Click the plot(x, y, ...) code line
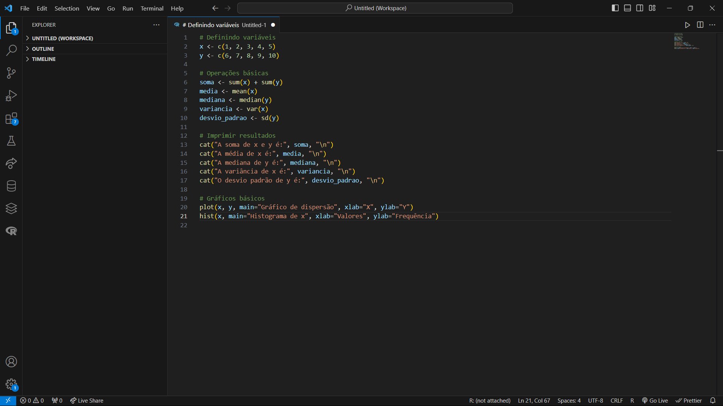 click(306, 207)
